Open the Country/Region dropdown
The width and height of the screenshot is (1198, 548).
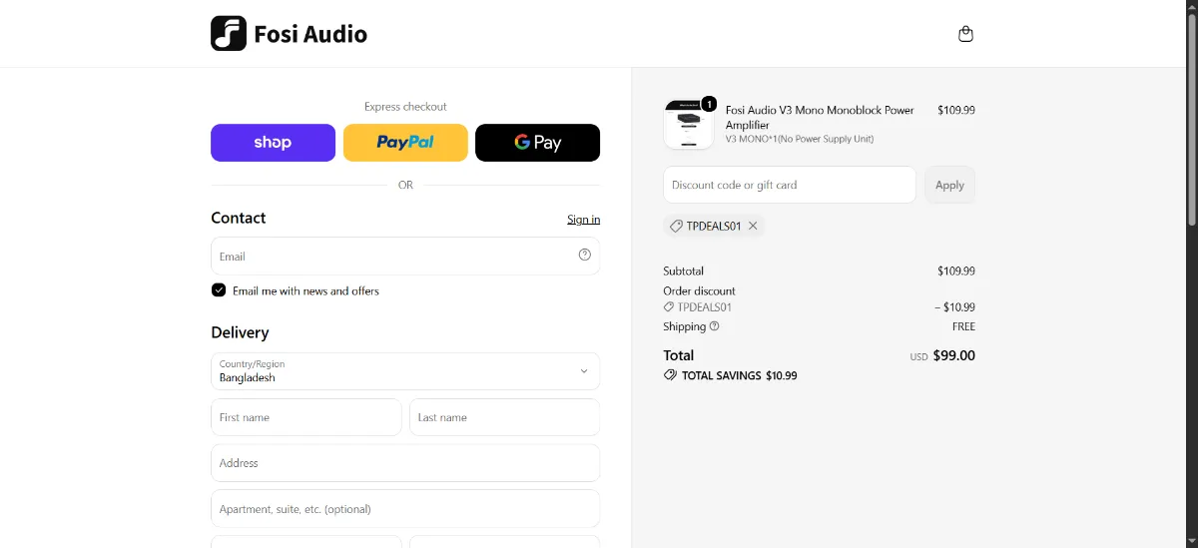[x=405, y=371]
